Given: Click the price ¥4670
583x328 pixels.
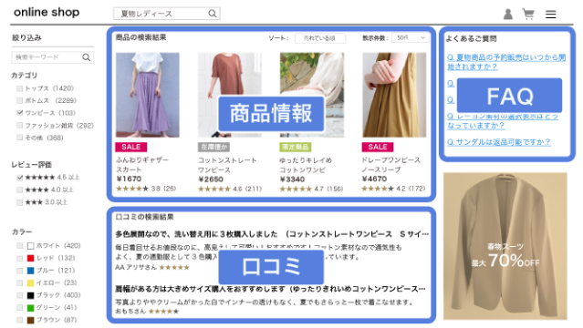Looking at the screenshot, I should click(x=374, y=179).
